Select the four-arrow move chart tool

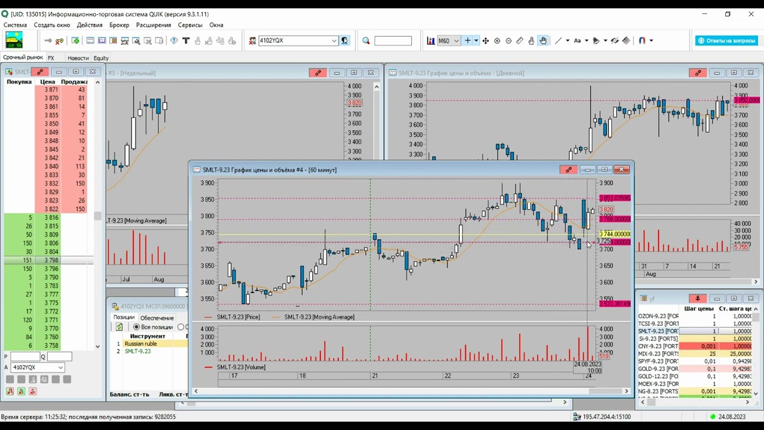click(x=485, y=41)
